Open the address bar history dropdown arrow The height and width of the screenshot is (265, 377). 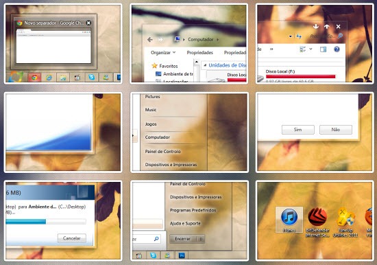point(291,36)
